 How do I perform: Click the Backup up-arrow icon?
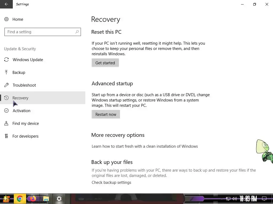pyautogui.click(x=6, y=72)
